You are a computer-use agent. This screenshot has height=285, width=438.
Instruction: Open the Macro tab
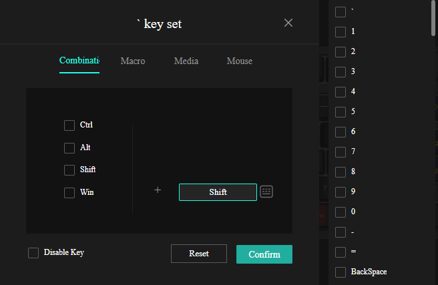coord(133,61)
